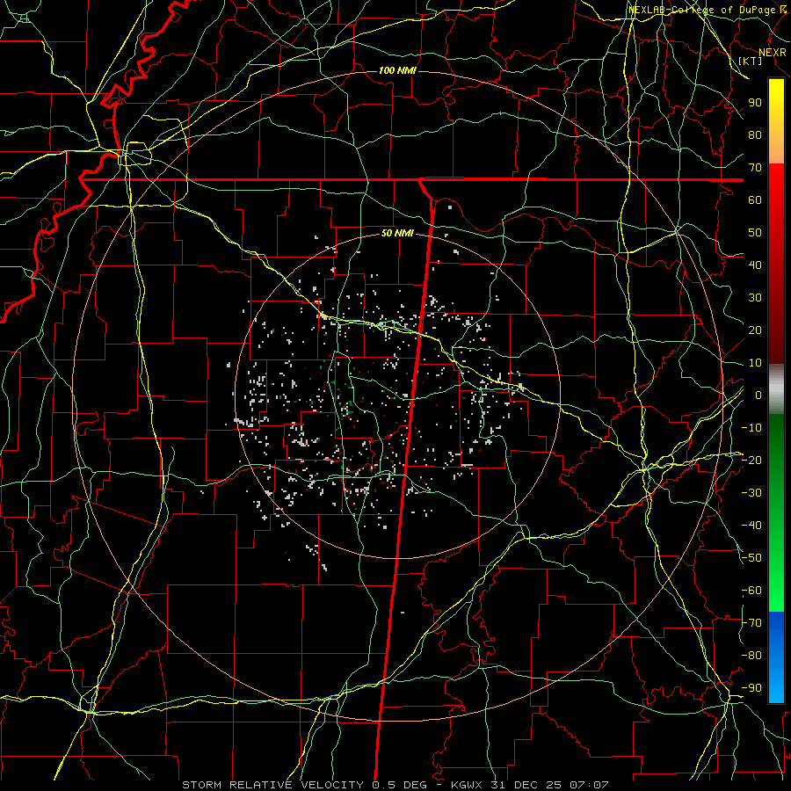The width and height of the screenshot is (791, 791).
Task: Click the -80 scale value
Action: click(751, 656)
